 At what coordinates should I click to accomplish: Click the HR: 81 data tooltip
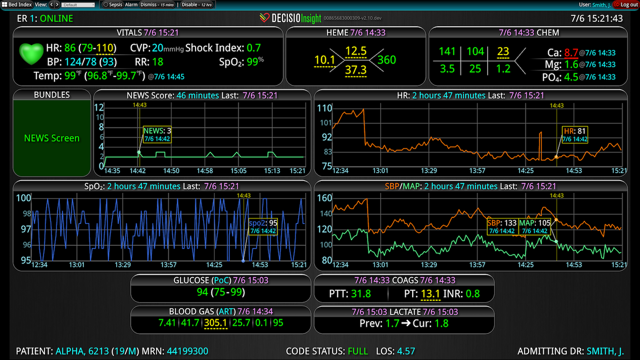[575, 135]
